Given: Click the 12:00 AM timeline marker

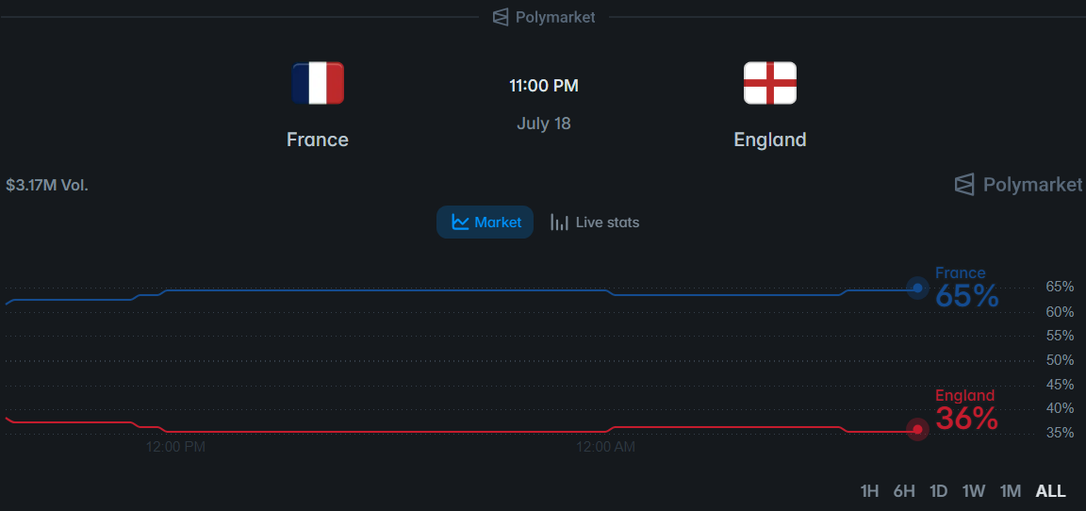Looking at the screenshot, I should point(605,447).
